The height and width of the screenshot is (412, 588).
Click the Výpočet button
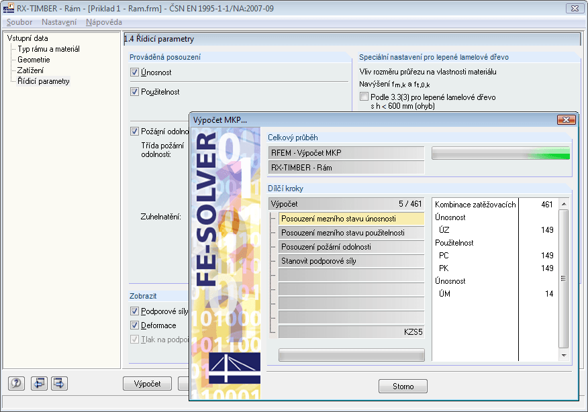[x=148, y=384]
